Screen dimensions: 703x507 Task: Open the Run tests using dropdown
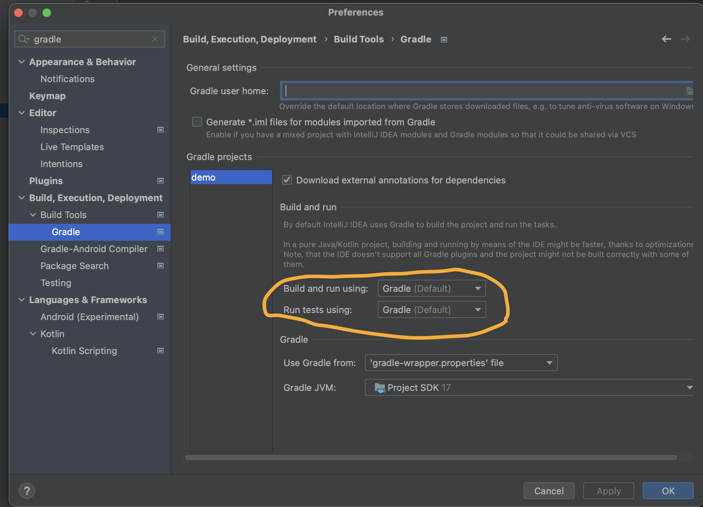tap(432, 310)
